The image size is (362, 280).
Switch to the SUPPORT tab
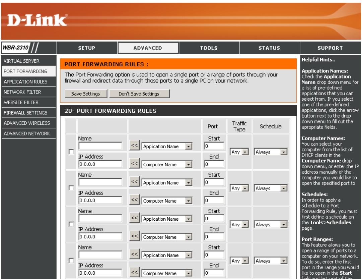tap(330, 48)
